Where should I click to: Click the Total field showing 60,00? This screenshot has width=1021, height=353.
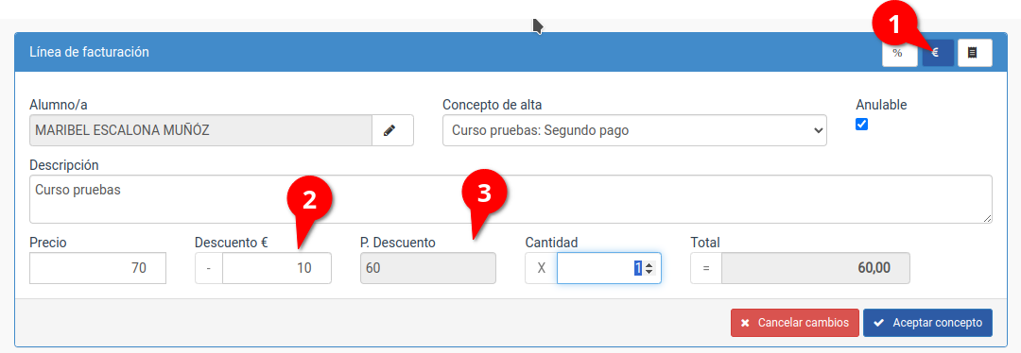815,268
